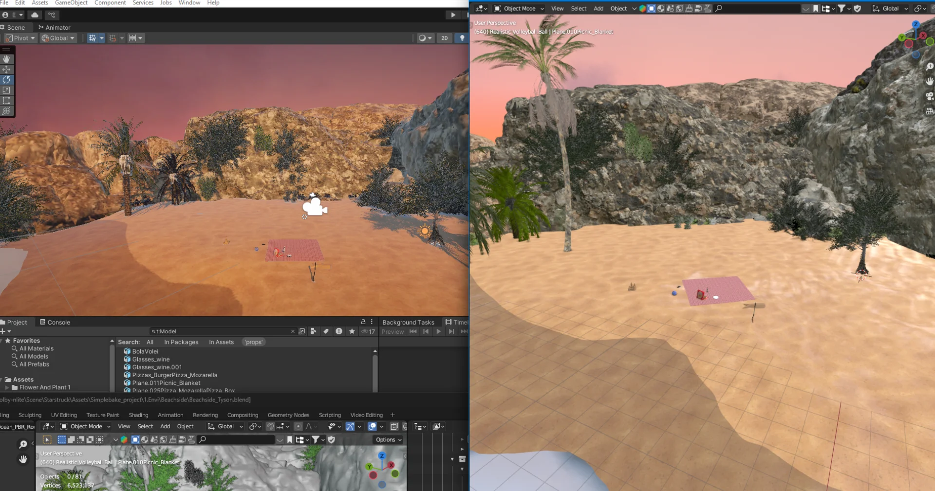
Task: Expand Flower And Plant 1 folder
Action: (x=7, y=387)
